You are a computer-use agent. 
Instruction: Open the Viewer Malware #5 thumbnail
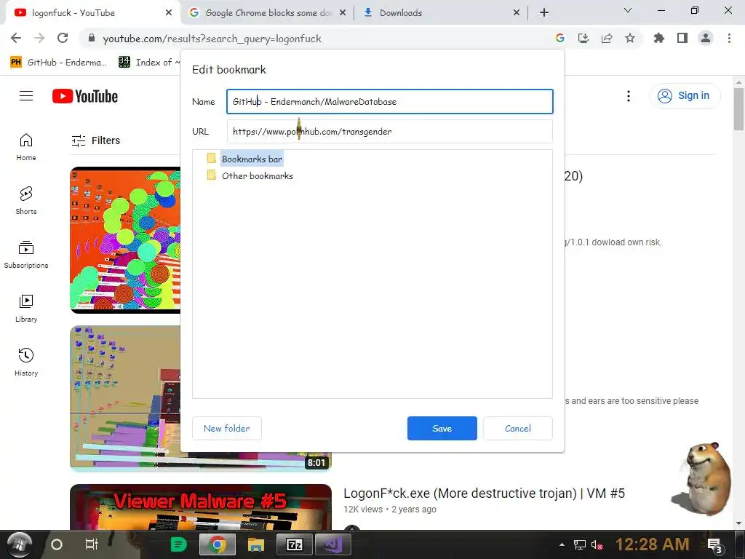point(201,507)
